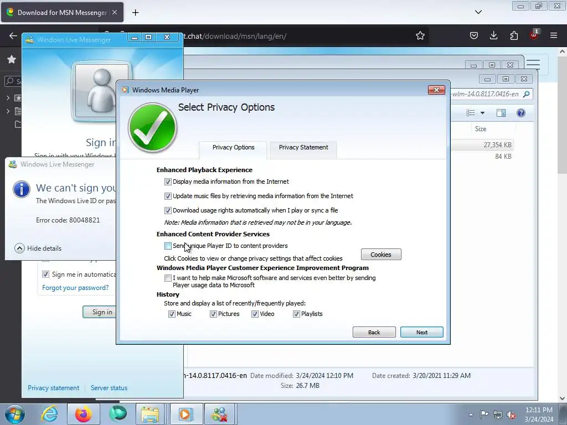This screenshot has height=425, width=567.
Task: Expand the second tree arrow in the browser sidebar
Action: [8, 111]
